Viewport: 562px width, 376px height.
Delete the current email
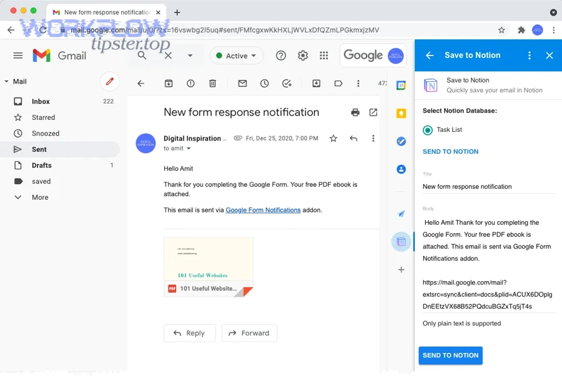coord(212,83)
